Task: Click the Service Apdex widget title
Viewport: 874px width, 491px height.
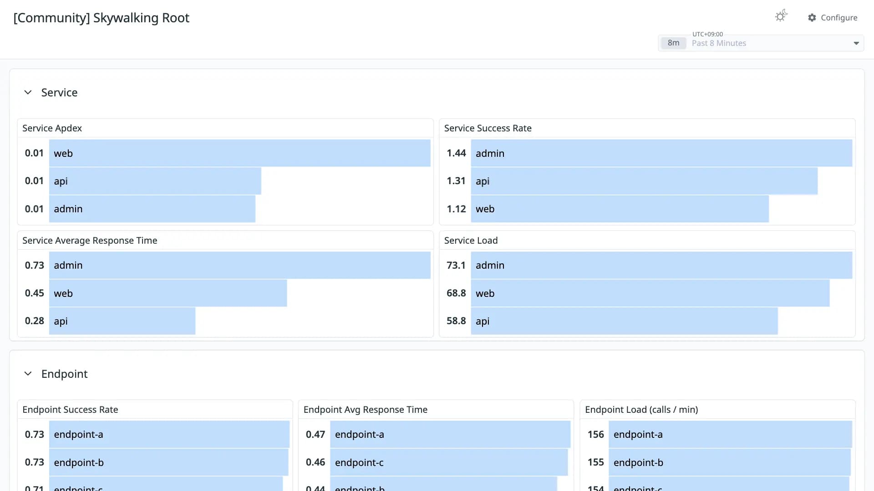Action: [x=52, y=128]
